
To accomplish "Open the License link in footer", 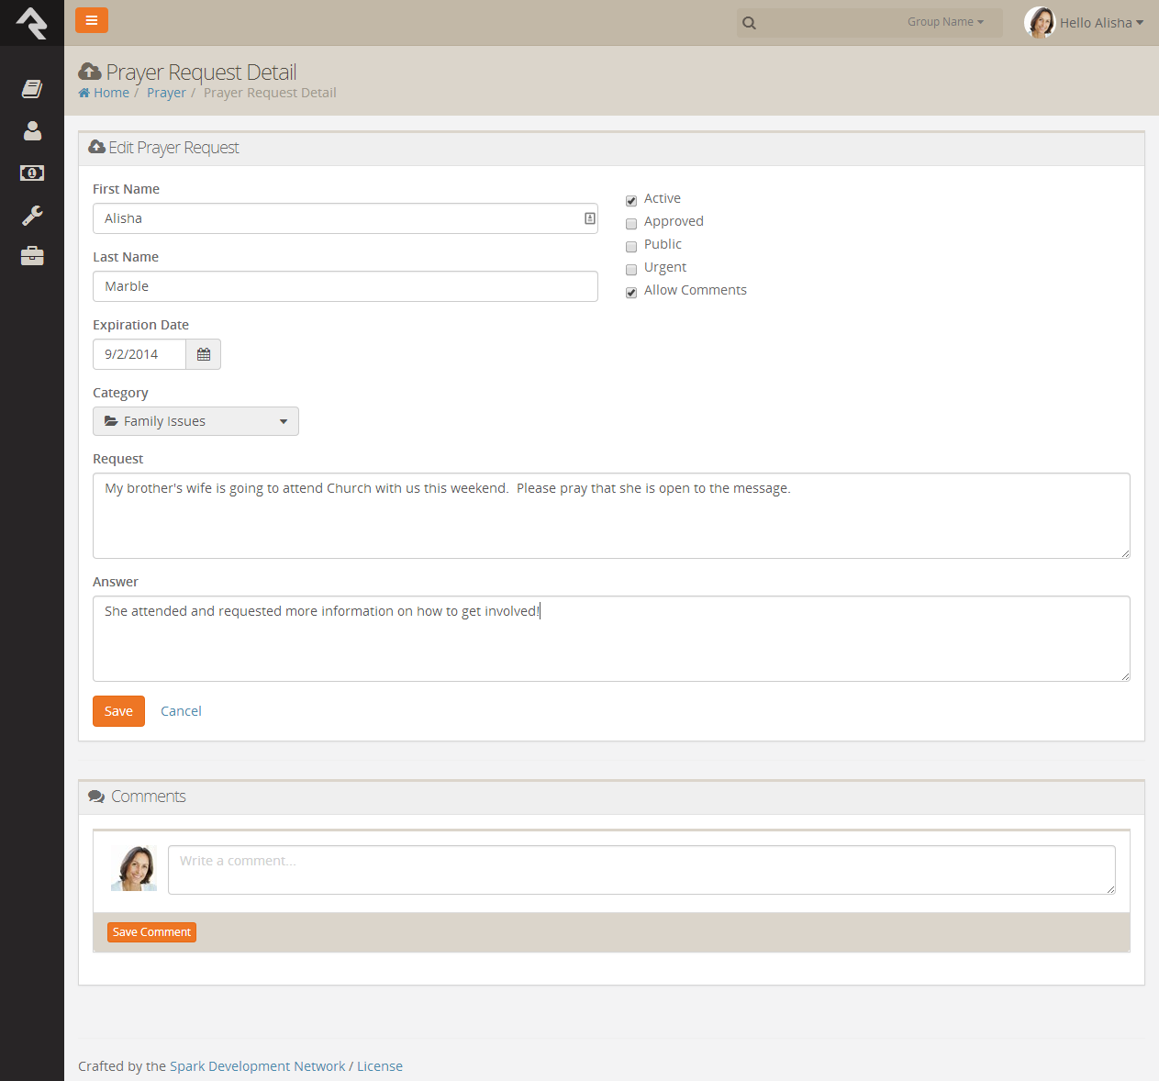I will 380,1066.
